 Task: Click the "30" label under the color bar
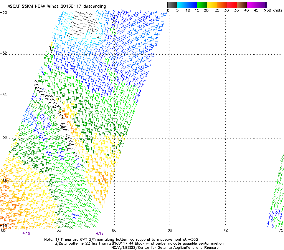point(226,10)
